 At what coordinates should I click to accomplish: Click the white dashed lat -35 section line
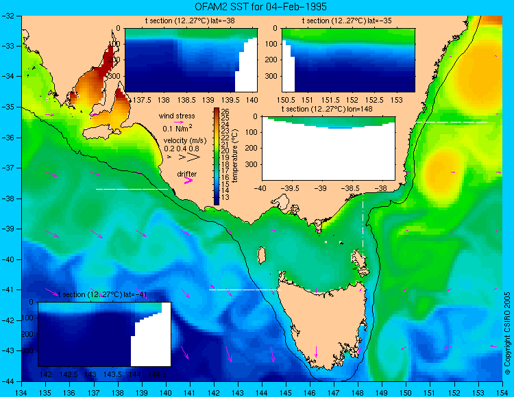click(x=452, y=122)
